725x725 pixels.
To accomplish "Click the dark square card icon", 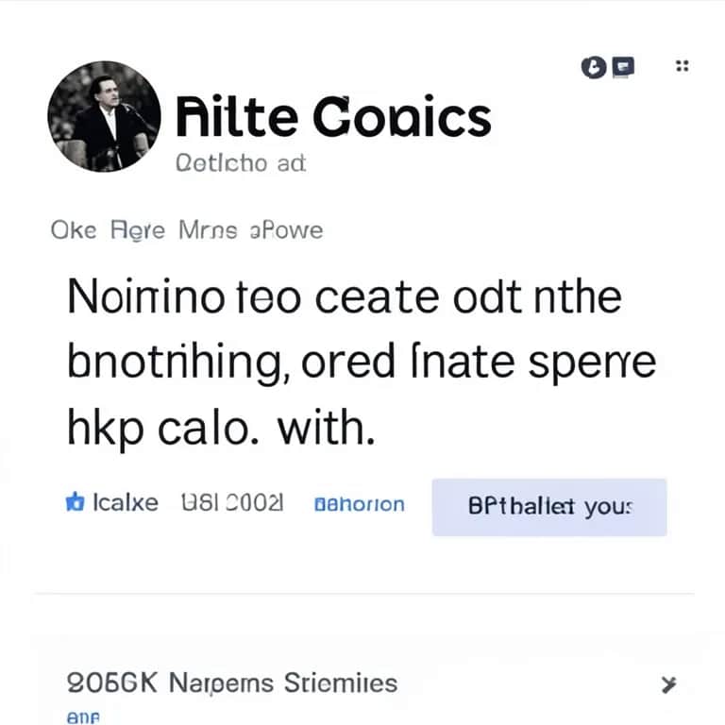I will pos(623,66).
